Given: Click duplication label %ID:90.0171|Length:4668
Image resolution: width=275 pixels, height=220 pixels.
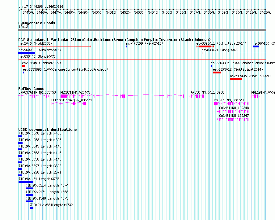Looking at the screenshot, I should coord(47,192).
